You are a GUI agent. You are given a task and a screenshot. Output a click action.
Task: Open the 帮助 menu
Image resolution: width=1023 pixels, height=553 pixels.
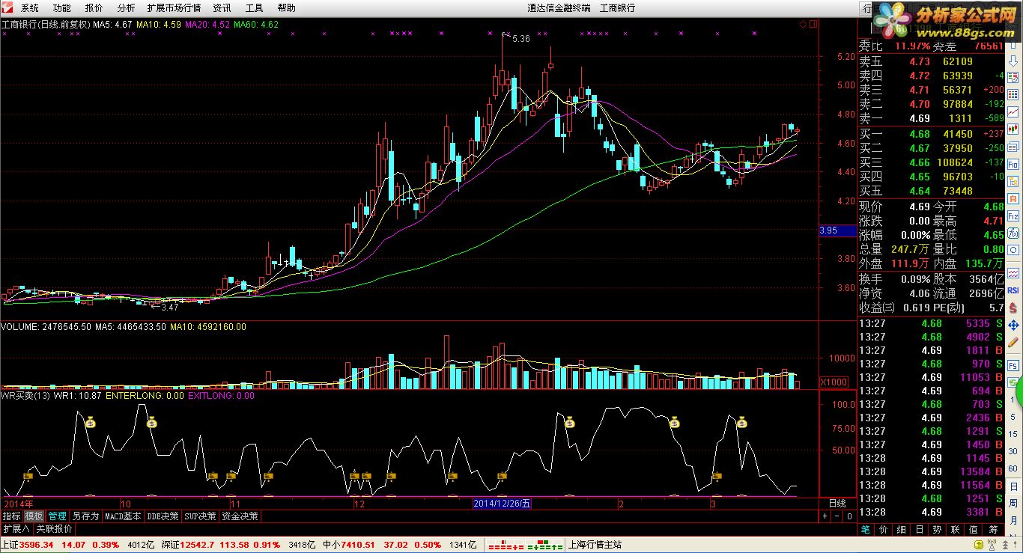286,7
